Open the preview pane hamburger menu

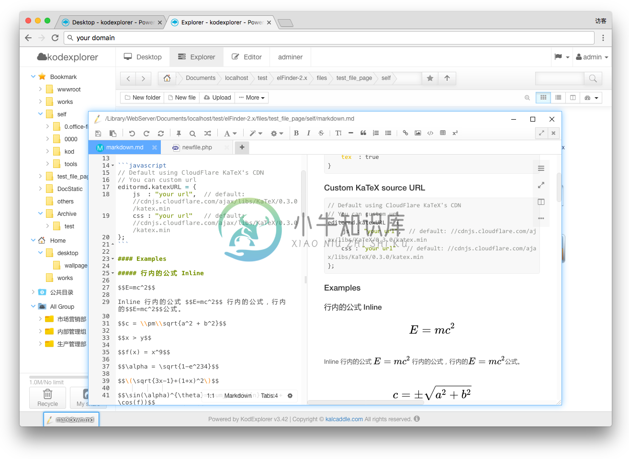point(541,168)
